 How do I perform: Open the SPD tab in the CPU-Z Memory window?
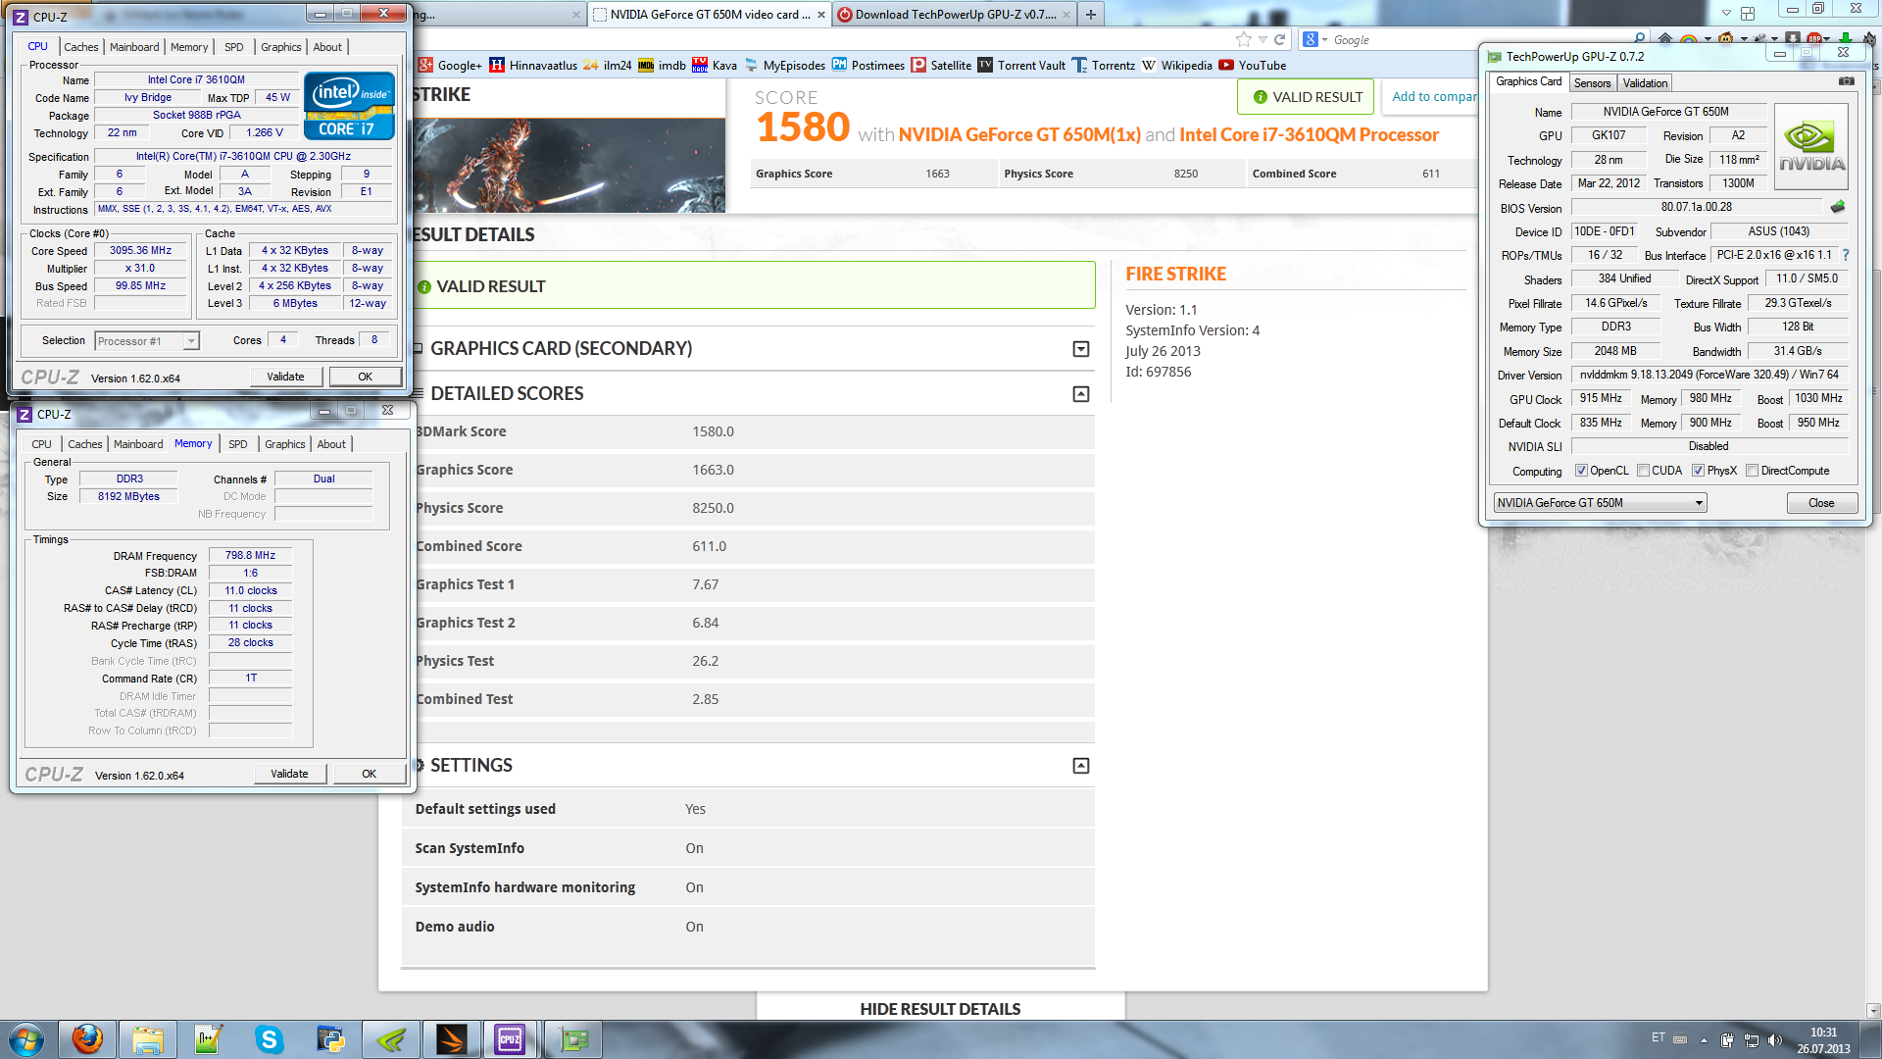click(238, 444)
